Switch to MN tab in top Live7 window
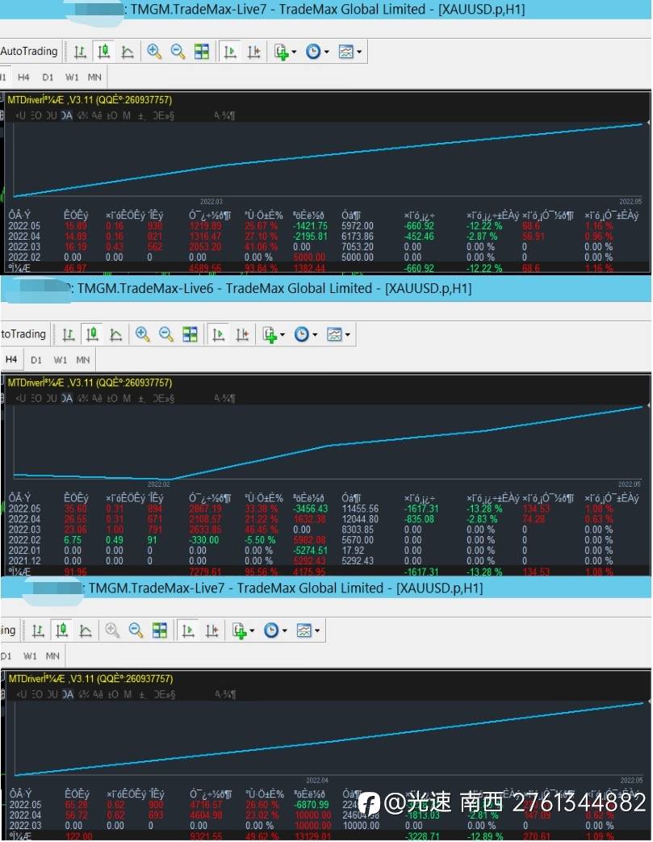The width and height of the screenshot is (653, 842). click(94, 77)
